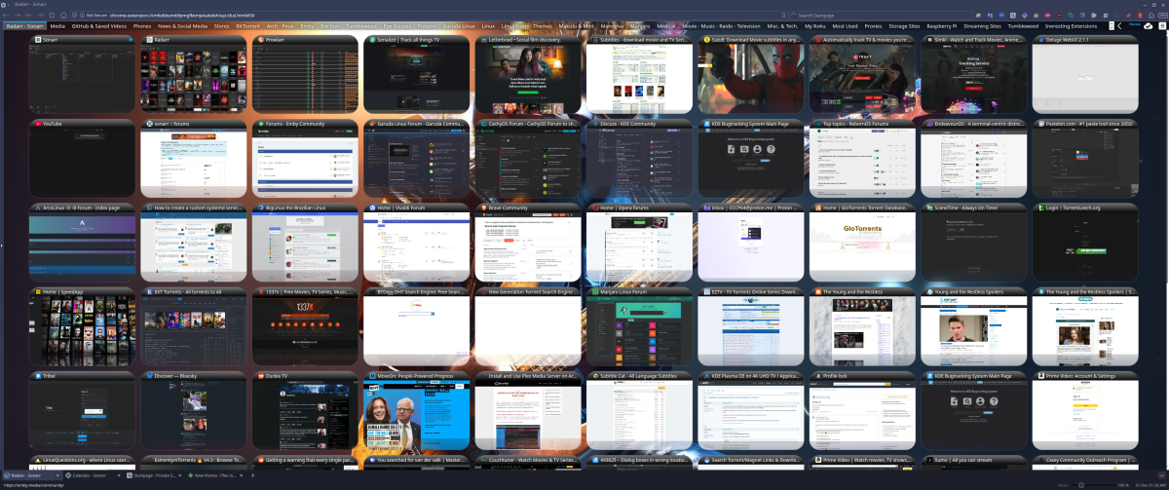
Task: Click the speed dial back arrow icon
Action: tap(1119, 26)
